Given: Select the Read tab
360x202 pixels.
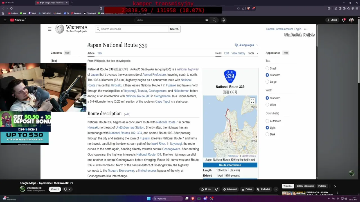Looking at the screenshot, I should 218,53.
